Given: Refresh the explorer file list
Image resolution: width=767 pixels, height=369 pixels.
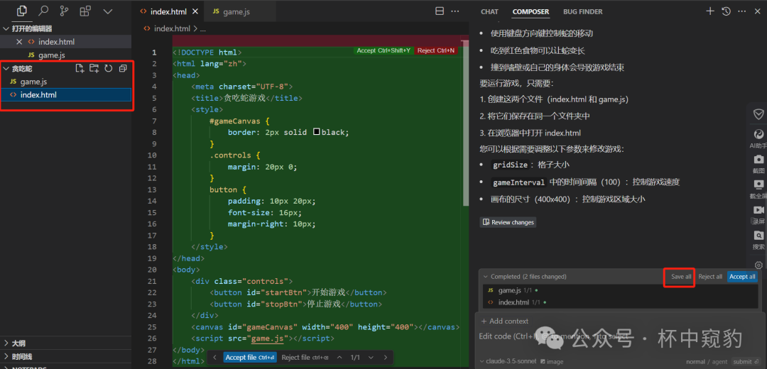Looking at the screenshot, I should (x=108, y=69).
